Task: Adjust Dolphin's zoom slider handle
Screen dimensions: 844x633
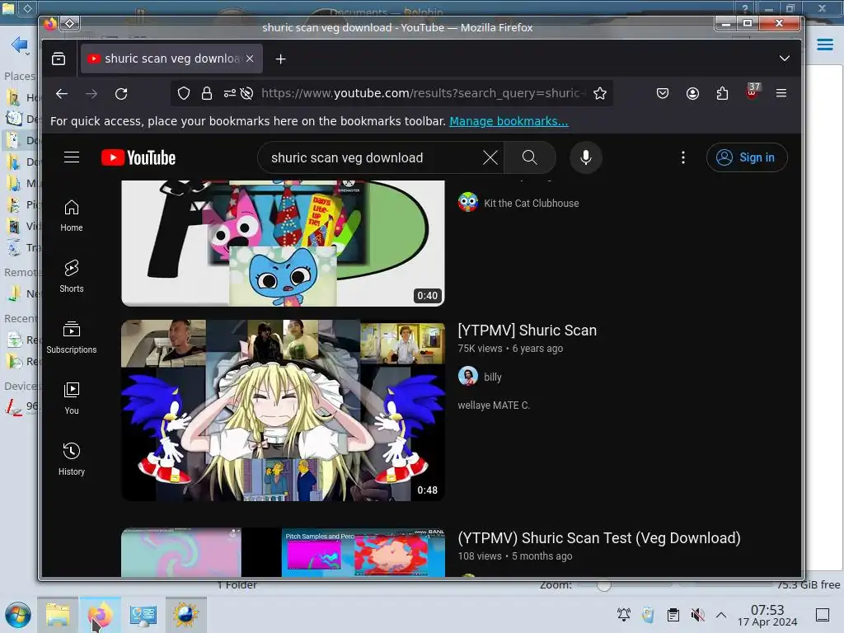Action: tap(603, 584)
